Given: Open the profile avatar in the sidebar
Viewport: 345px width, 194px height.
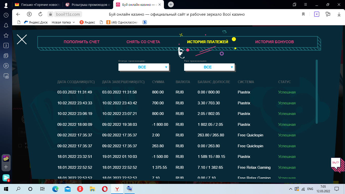Looking at the screenshot, I should coord(6,5).
